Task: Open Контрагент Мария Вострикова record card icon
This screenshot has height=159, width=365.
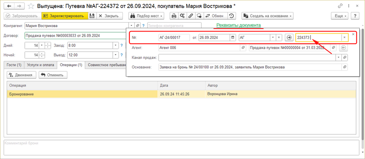Action: [137, 25]
